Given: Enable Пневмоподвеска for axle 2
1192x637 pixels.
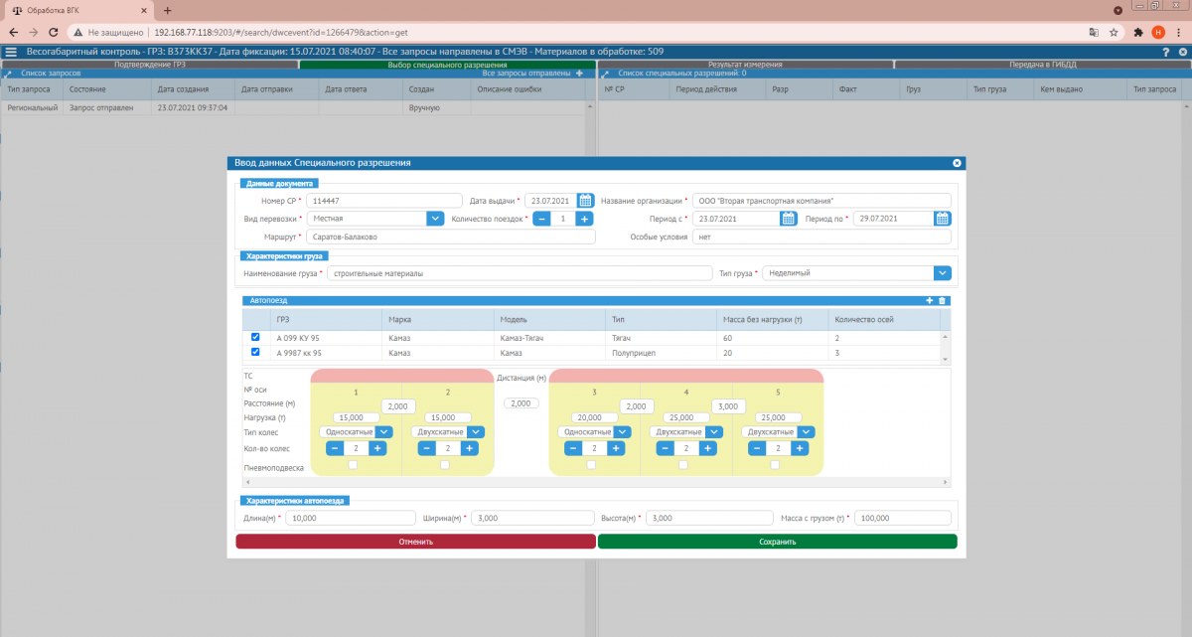Looking at the screenshot, I should click(445, 464).
